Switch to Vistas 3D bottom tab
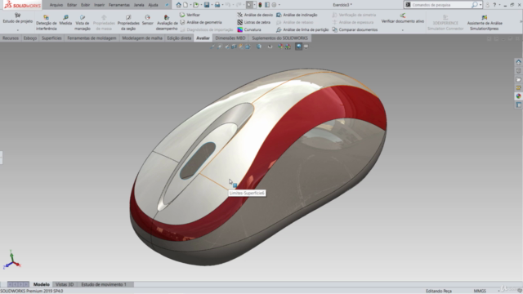Viewport: 523px width, 294px height. [65, 284]
